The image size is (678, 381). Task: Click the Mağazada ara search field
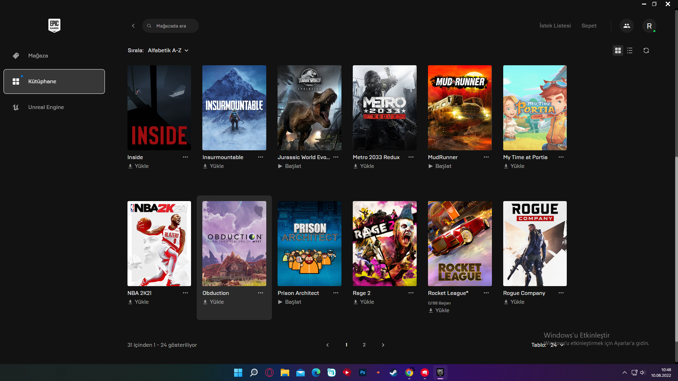[171, 26]
